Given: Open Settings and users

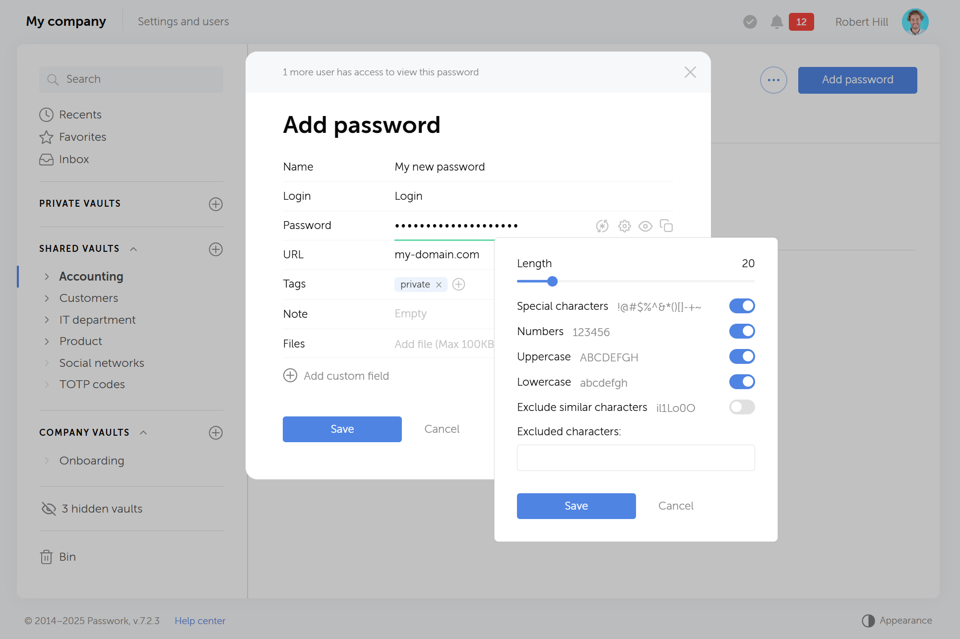Looking at the screenshot, I should click(183, 21).
